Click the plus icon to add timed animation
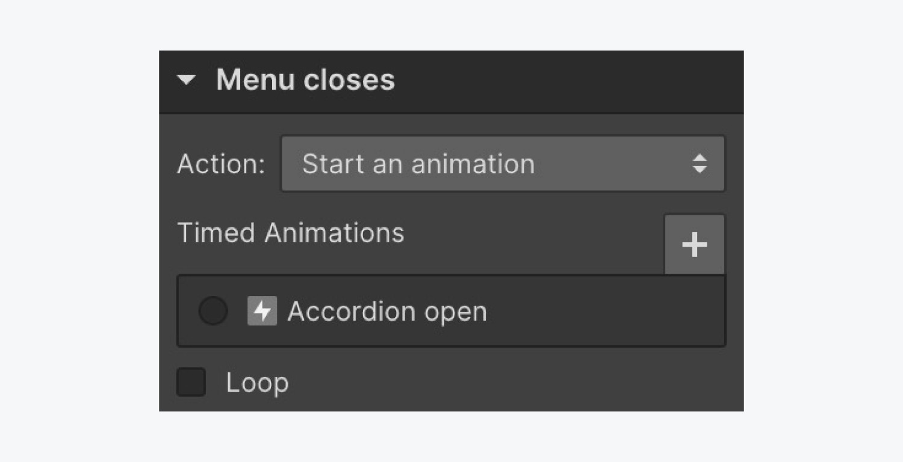 (x=694, y=244)
